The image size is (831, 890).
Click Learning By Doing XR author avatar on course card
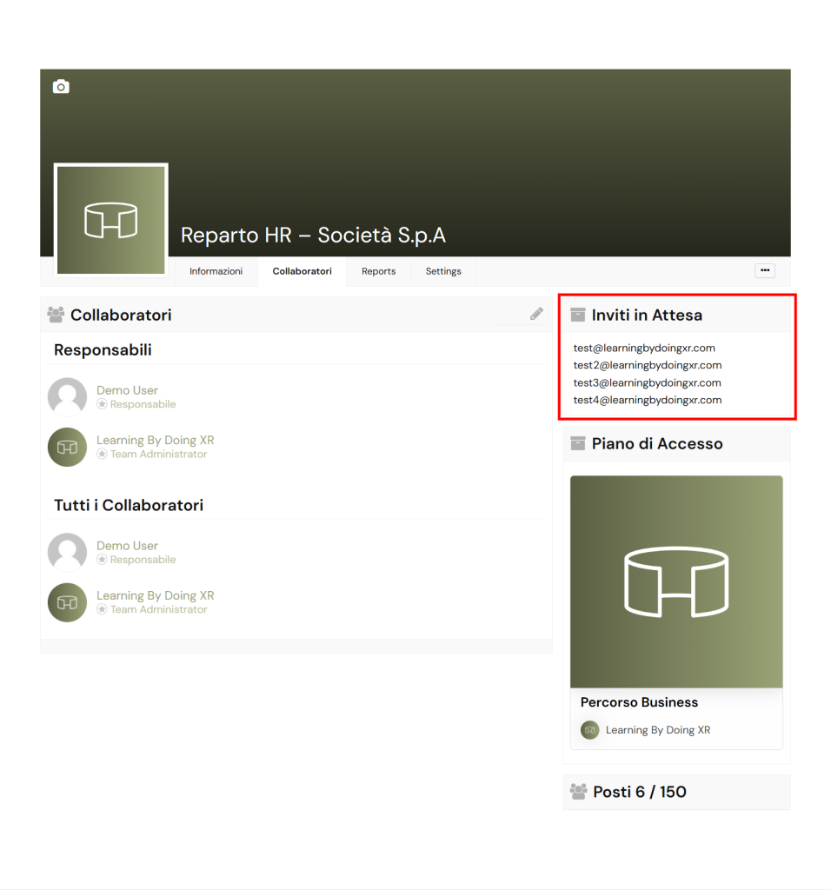589,730
